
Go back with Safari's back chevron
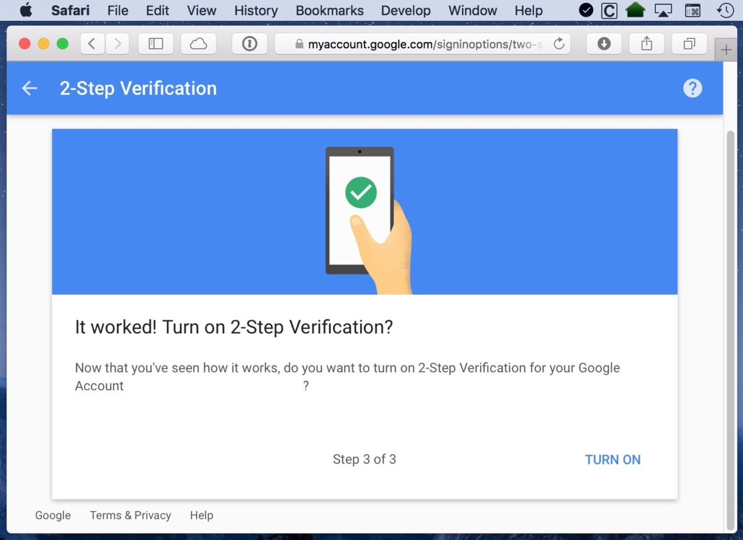[92, 44]
